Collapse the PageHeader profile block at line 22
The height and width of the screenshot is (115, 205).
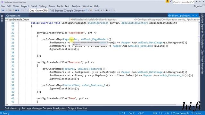click(19, 33)
